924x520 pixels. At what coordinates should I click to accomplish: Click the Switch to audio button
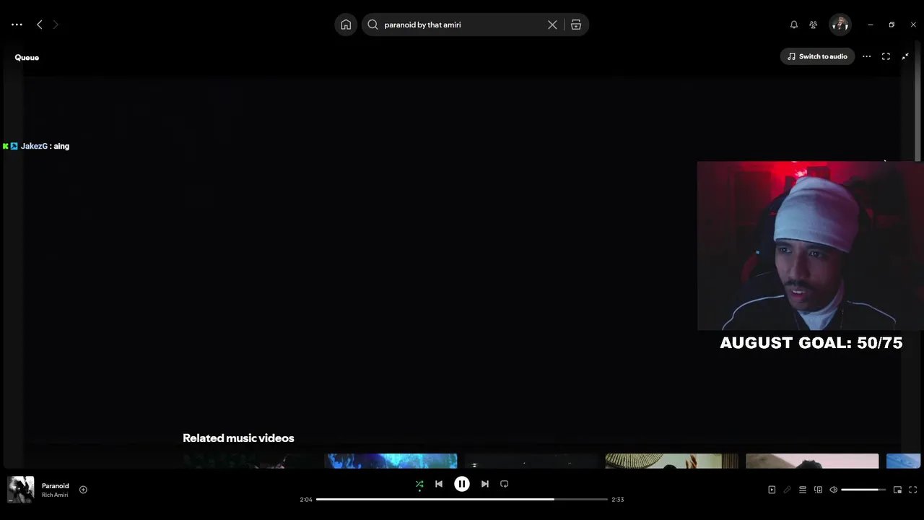point(817,56)
